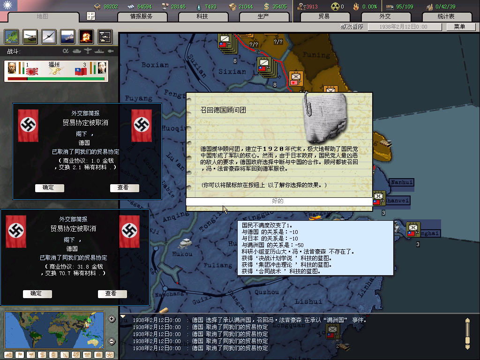
Task: Click 查看 in the 1.0 金钱 trade notice
Action: click(124, 187)
